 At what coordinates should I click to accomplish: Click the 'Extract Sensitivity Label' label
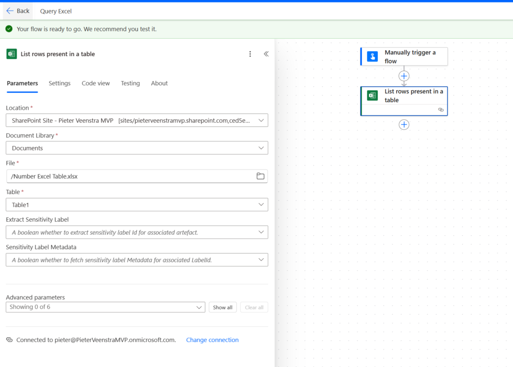[37, 220]
